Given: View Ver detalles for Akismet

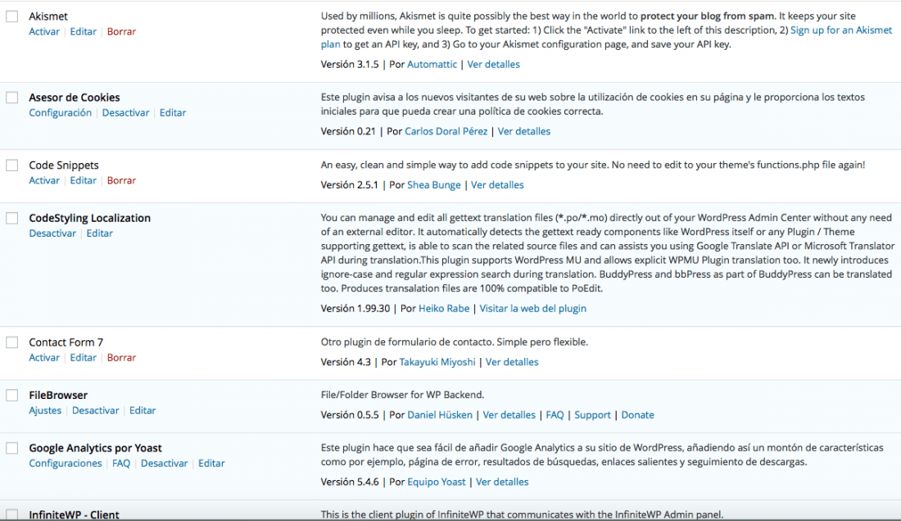Looking at the screenshot, I should click(x=494, y=65).
